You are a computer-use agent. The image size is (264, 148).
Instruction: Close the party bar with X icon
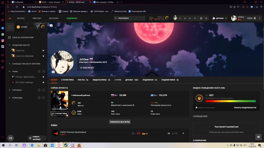tap(206, 18)
